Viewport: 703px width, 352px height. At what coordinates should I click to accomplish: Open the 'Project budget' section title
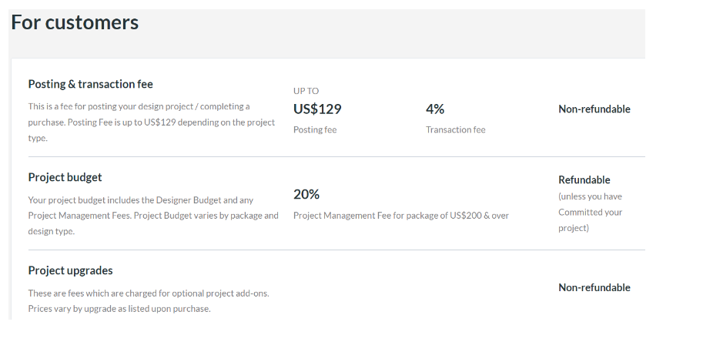tap(65, 177)
